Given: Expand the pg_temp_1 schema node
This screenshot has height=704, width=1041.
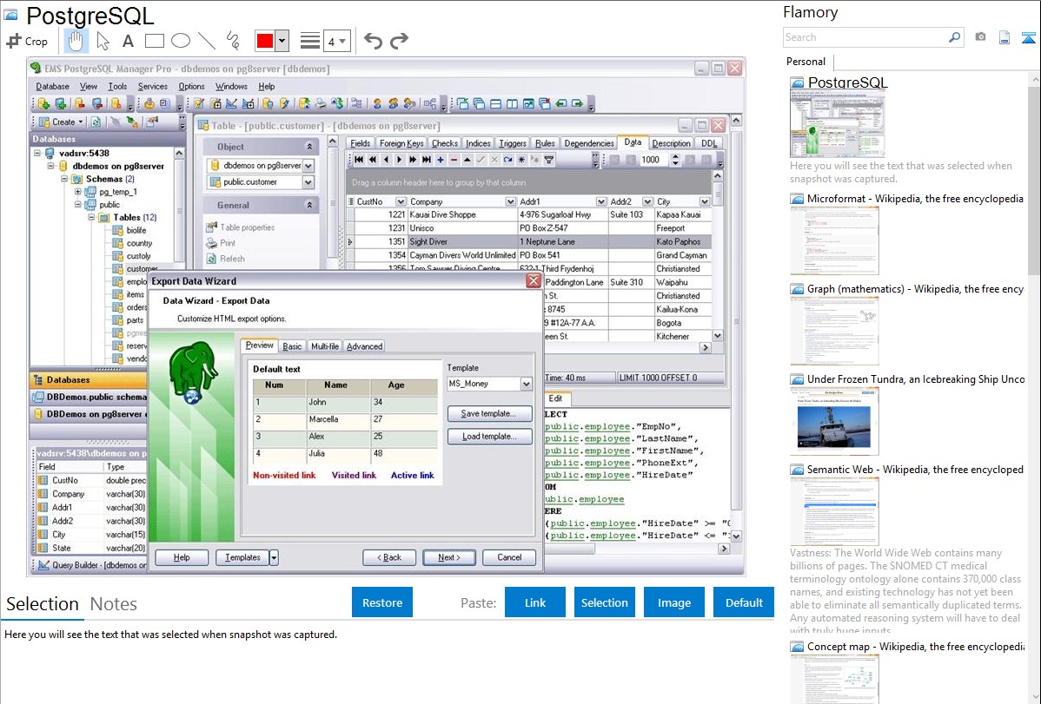Looking at the screenshot, I should [77, 192].
